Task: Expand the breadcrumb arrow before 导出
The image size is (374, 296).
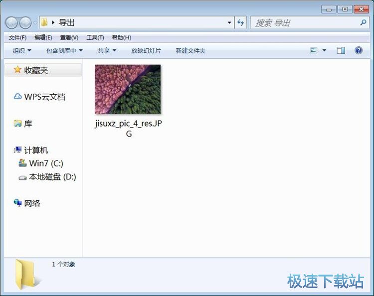Action: click(53, 22)
